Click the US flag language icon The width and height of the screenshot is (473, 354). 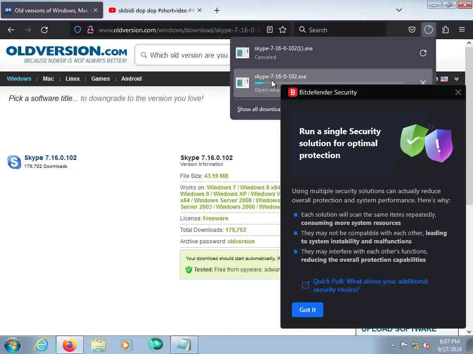[x=444, y=79]
